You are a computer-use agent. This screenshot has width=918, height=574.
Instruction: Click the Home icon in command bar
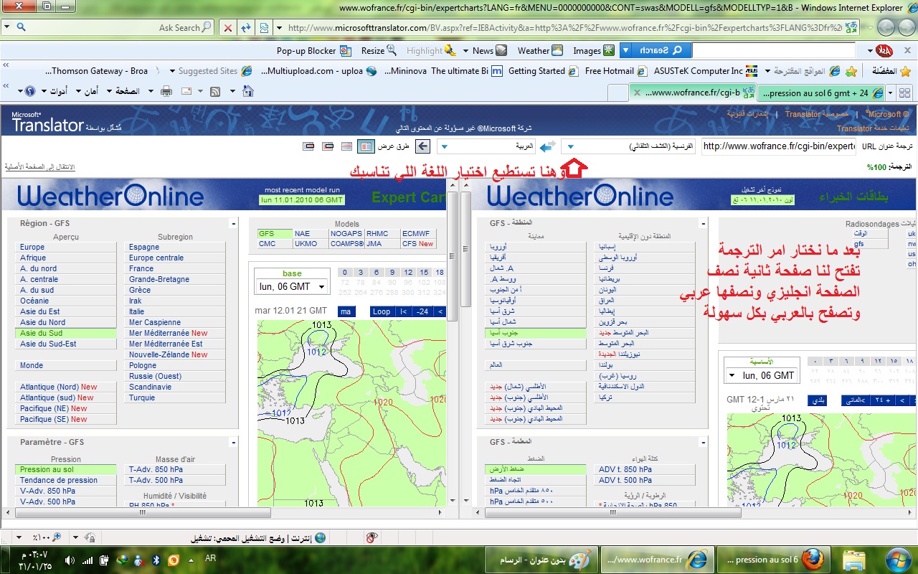click(x=248, y=91)
